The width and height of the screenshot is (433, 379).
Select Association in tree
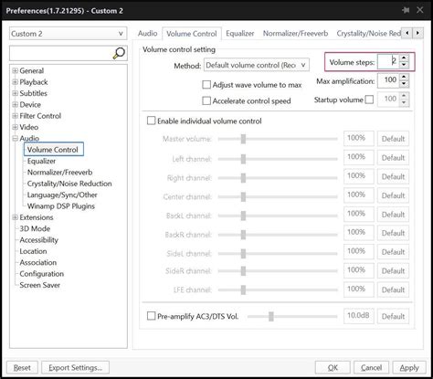coord(38,262)
